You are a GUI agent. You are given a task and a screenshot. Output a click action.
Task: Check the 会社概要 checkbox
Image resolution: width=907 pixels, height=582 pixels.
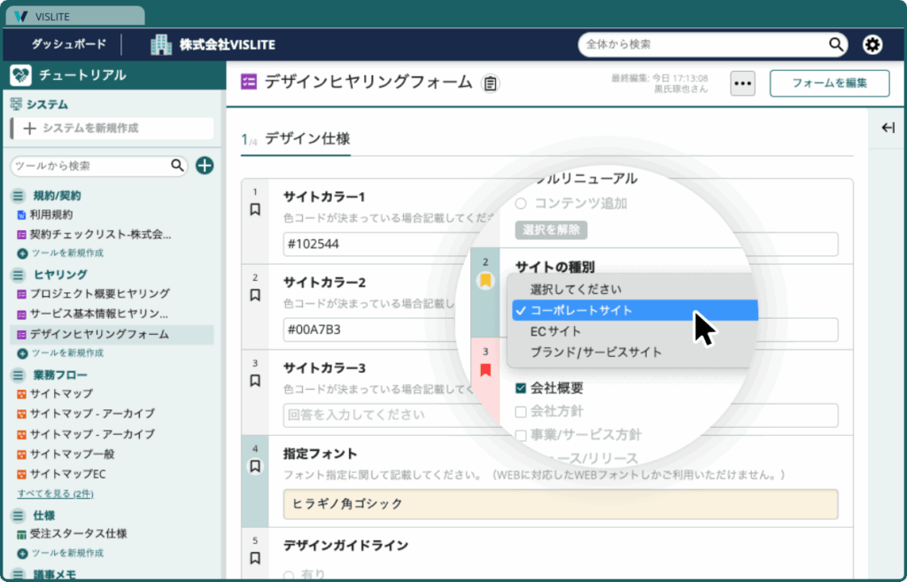(521, 388)
